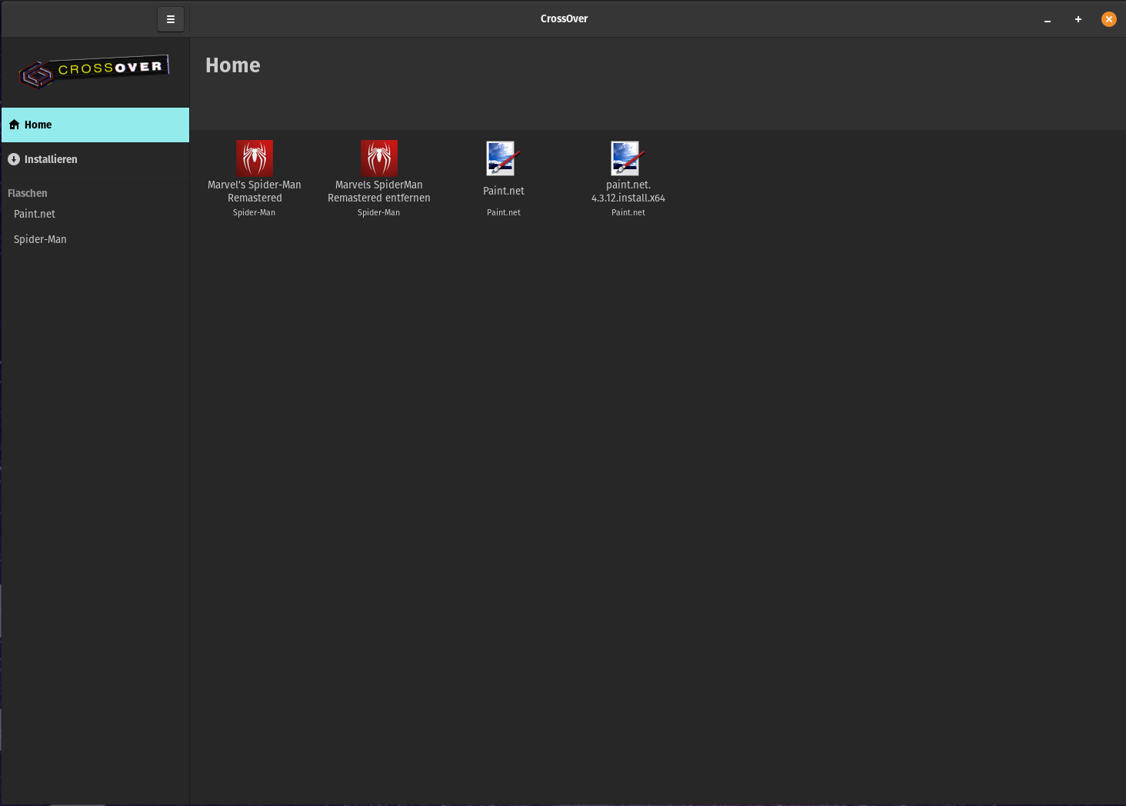Image resolution: width=1126 pixels, height=806 pixels.
Task: Click the home icon in sidebar
Action: [14, 125]
